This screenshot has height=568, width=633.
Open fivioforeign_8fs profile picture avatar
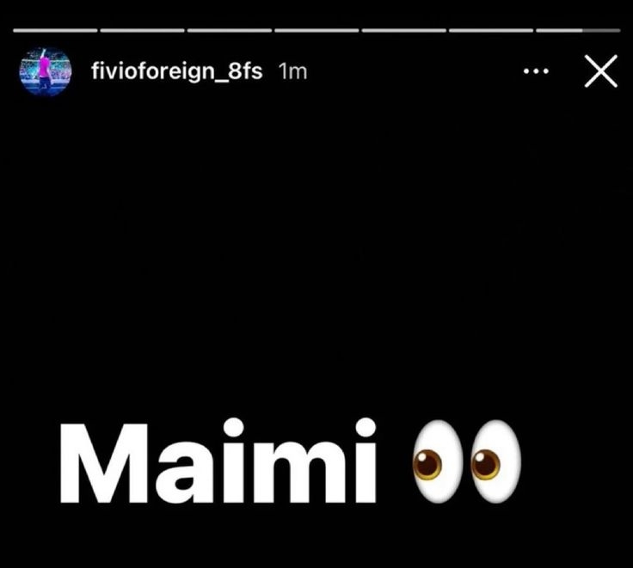(46, 71)
